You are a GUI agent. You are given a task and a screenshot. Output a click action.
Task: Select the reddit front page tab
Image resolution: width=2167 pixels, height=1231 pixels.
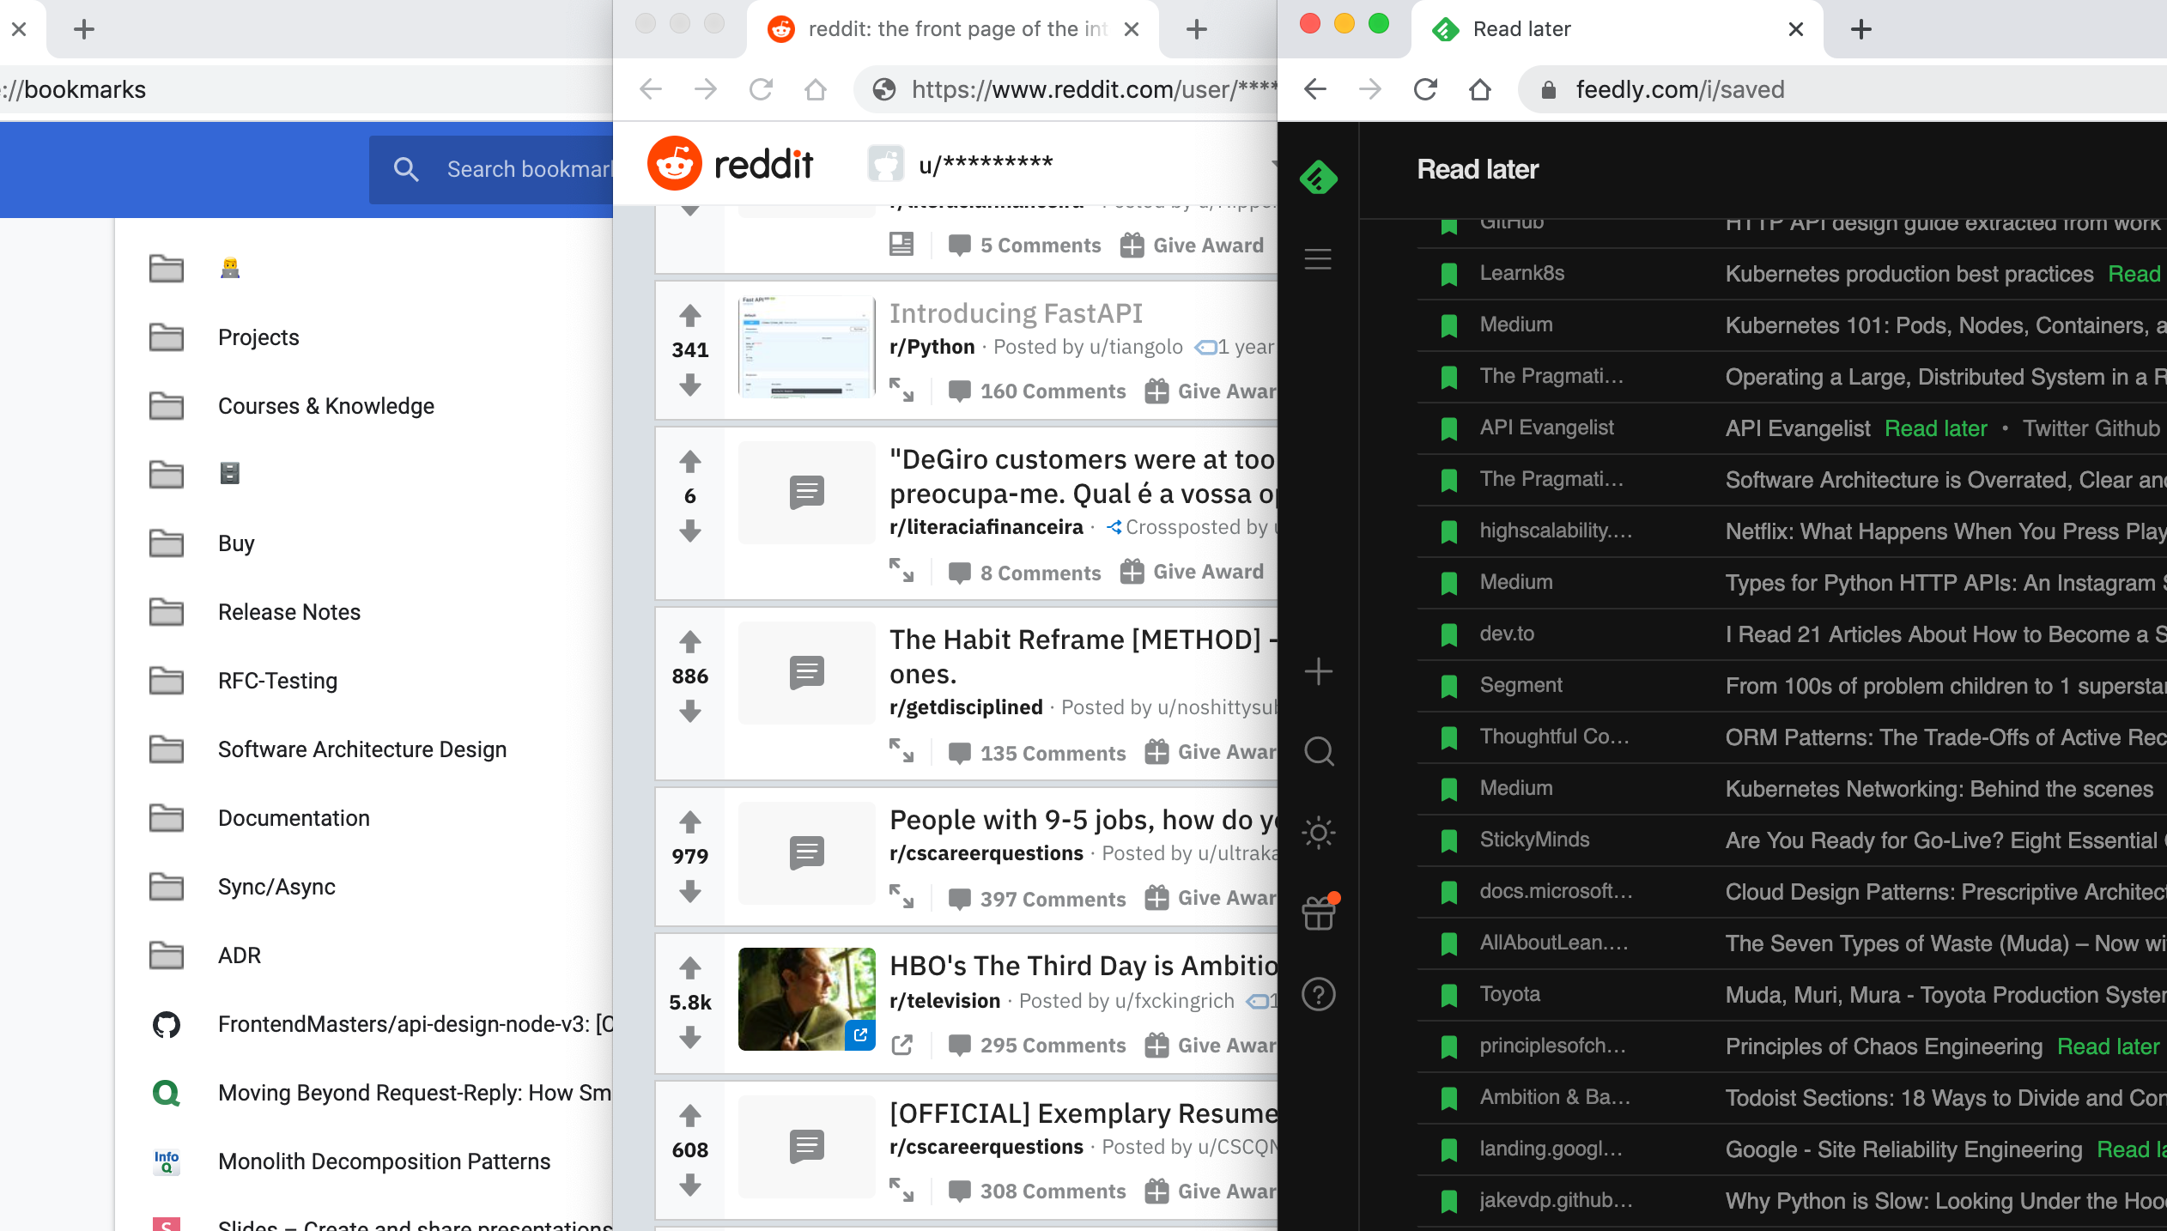pyautogui.click(x=953, y=29)
